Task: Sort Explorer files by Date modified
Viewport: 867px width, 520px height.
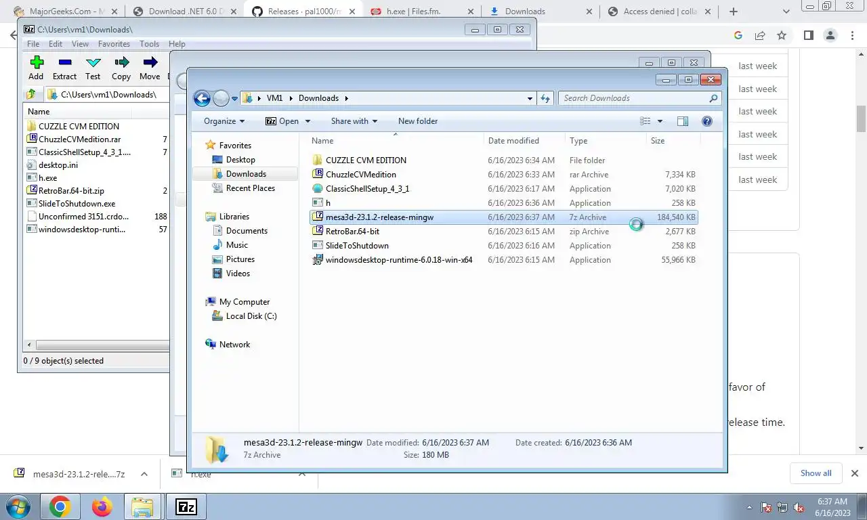Action: coord(524,141)
